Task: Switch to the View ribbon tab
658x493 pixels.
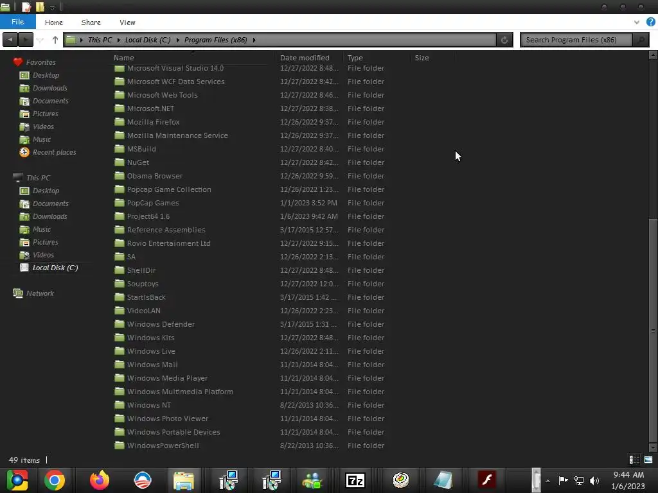Action: (127, 22)
